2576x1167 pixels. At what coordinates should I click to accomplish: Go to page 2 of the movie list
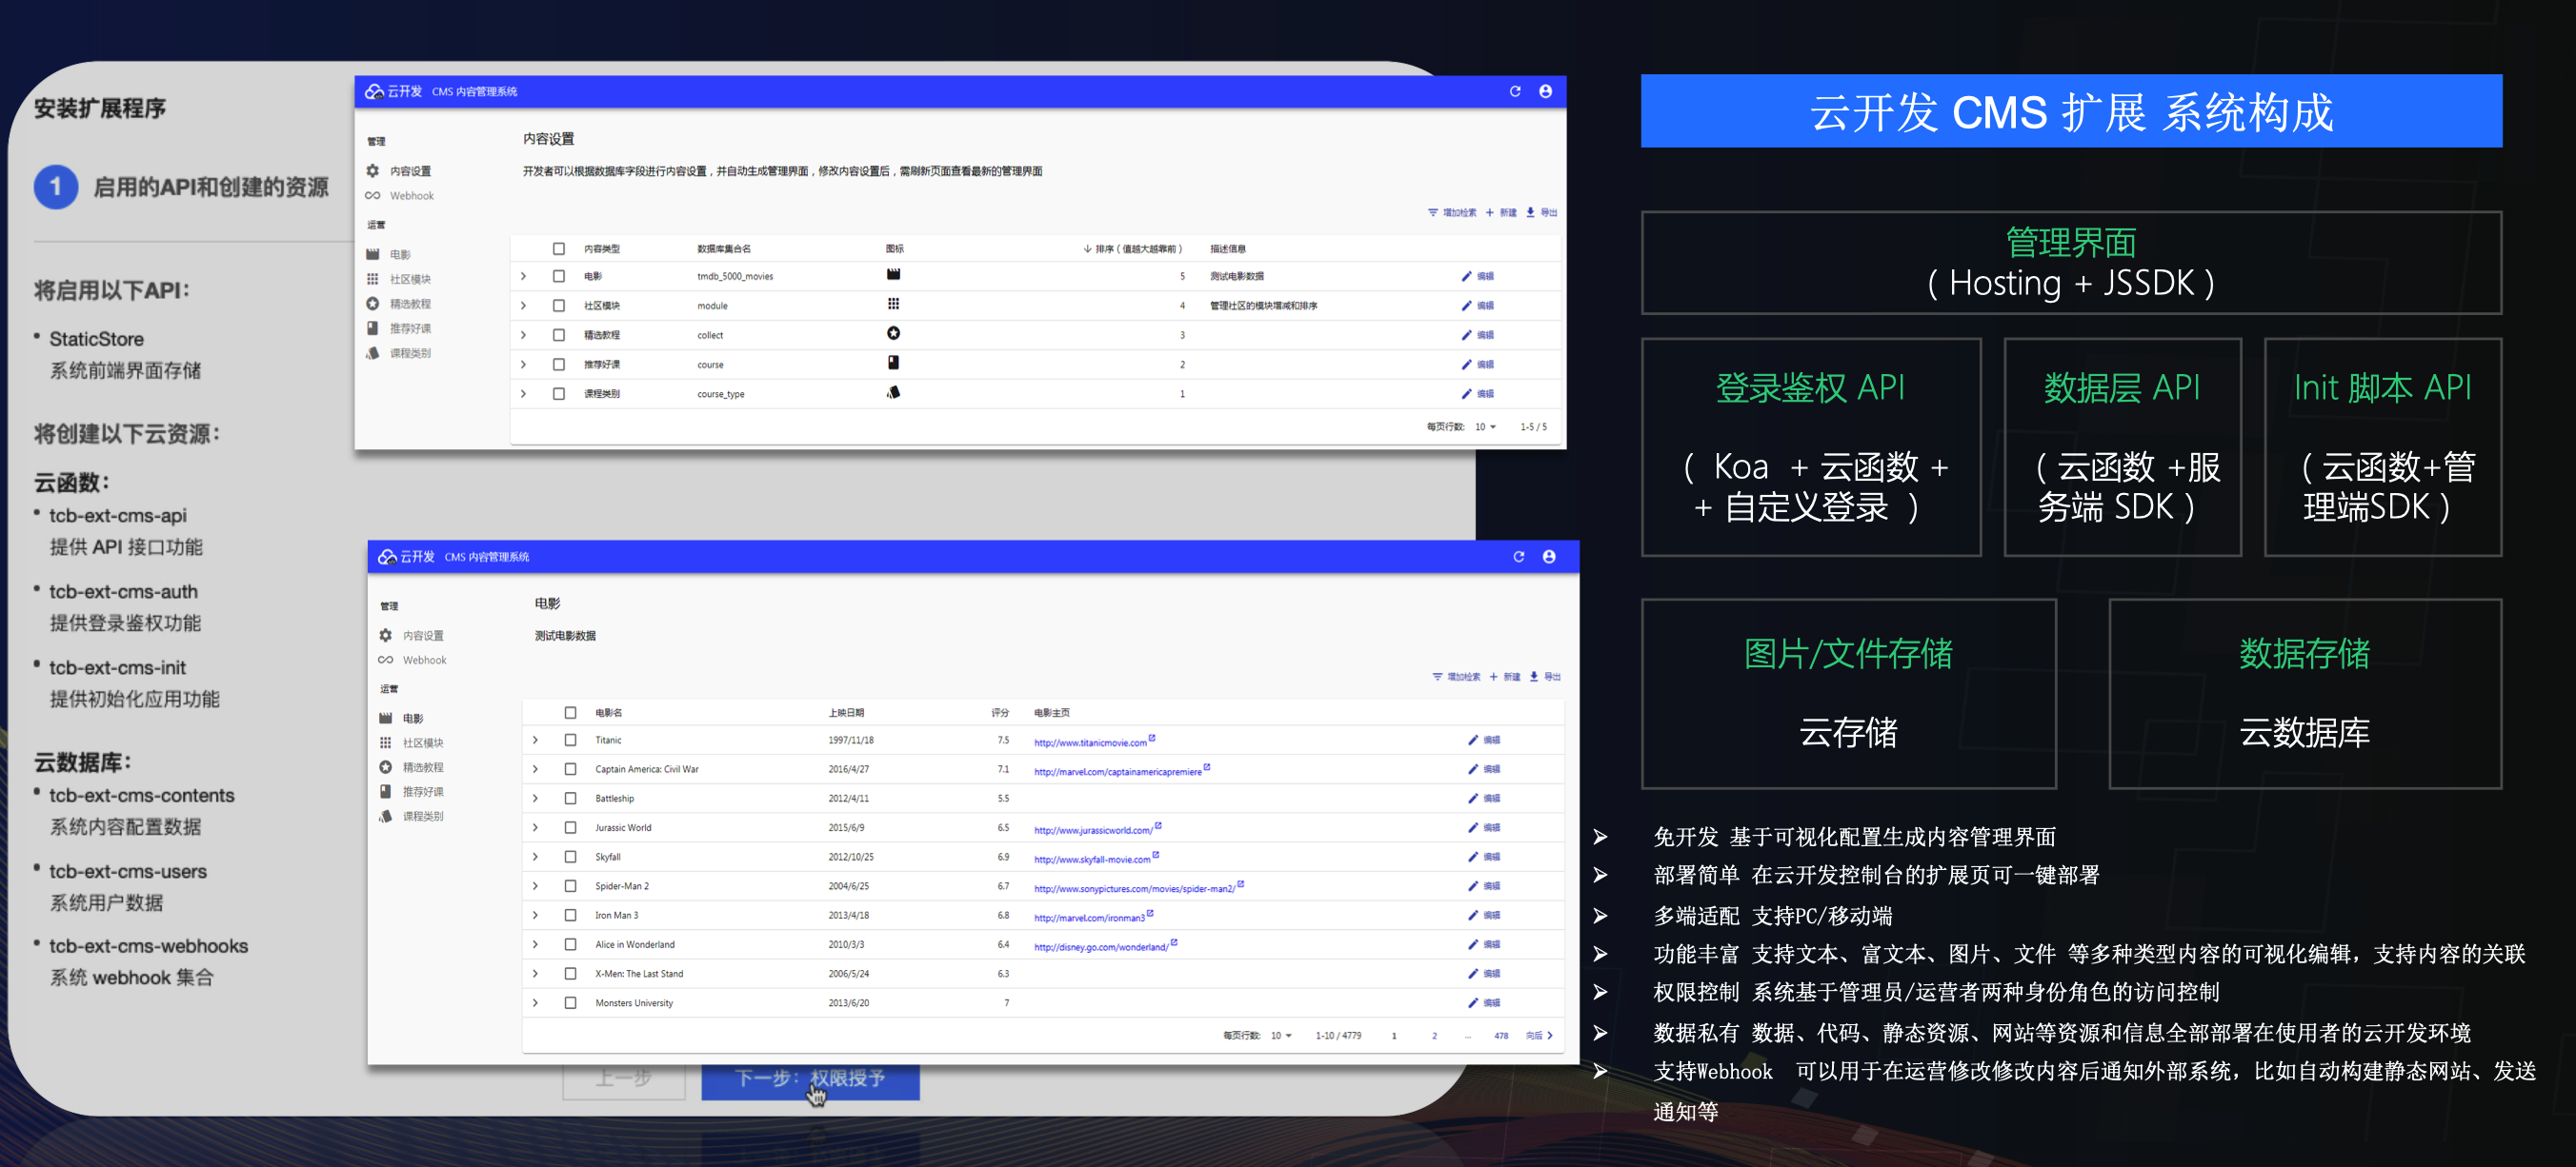click(1434, 1036)
